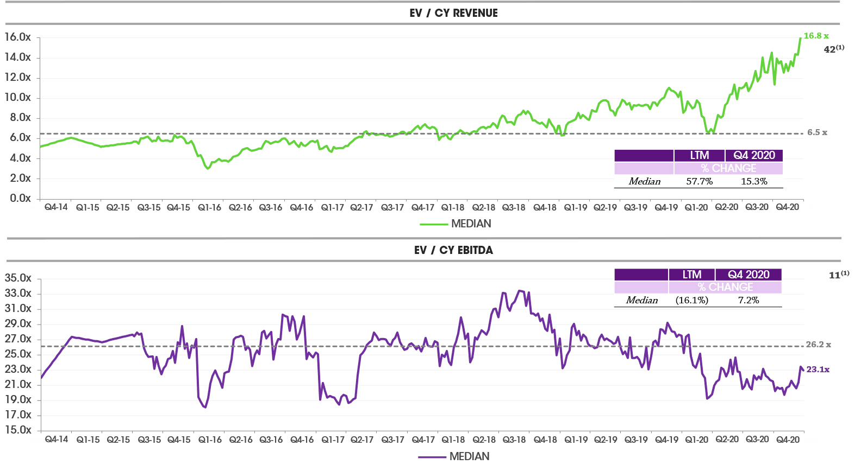Select Q4-20 on the revenue chart x-axis
The height and width of the screenshot is (471, 861).
click(788, 207)
